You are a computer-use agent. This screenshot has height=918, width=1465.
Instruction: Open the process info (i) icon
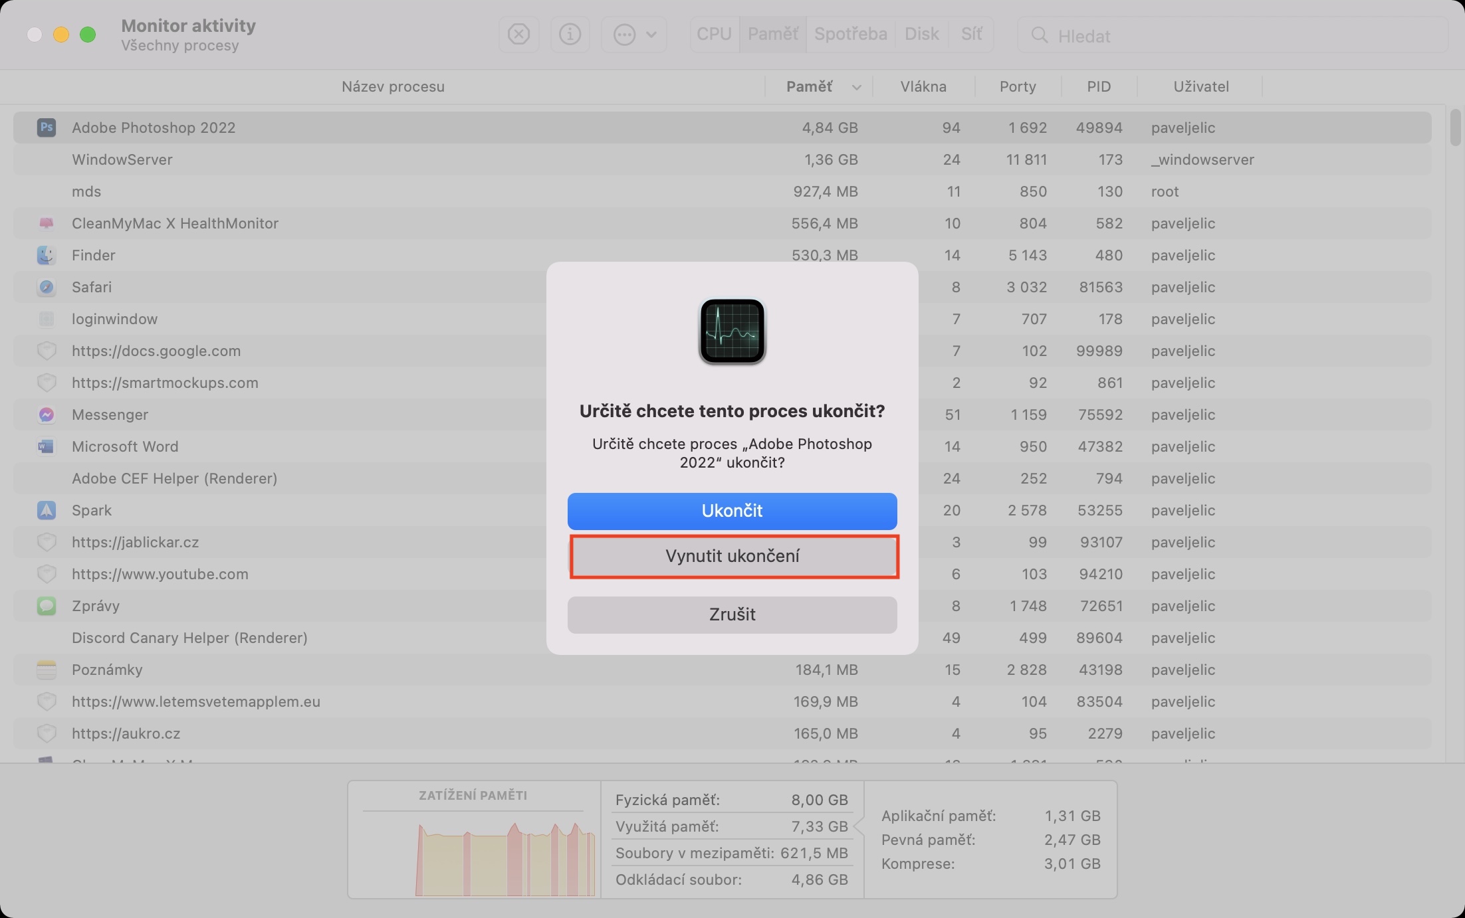pyautogui.click(x=570, y=35)
